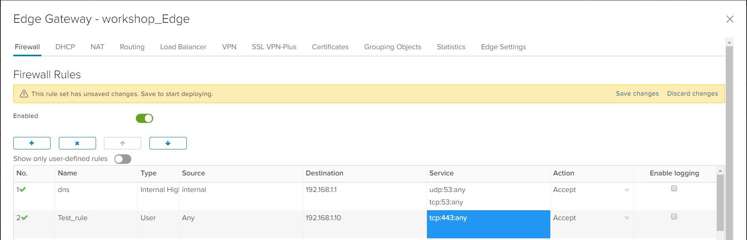747x240 pixels.
Task: Add a new firewall rule with plus button
Action: 32,143
